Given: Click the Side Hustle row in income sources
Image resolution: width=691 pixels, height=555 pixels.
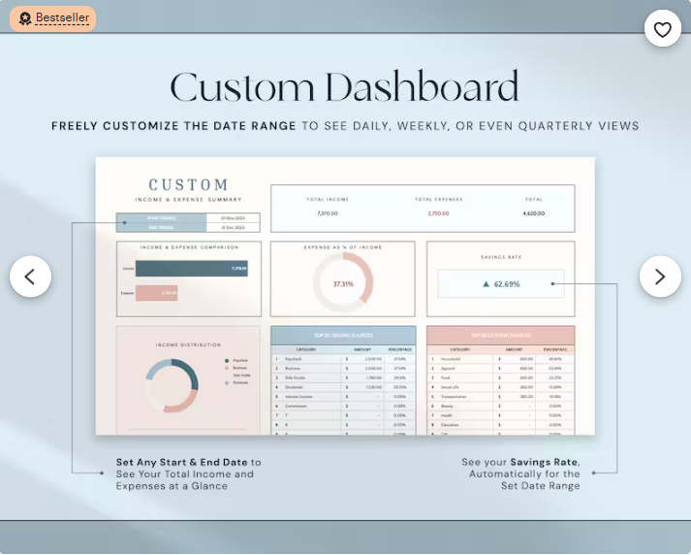Looking at the screenshot, I should click(343, 378).
